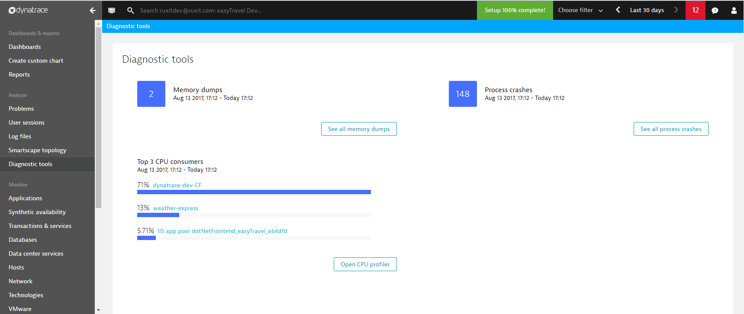Screen dimensions: 744x314
Task: Click See all process crashes button
Action: pyautogui.click(x=671, y=129)
